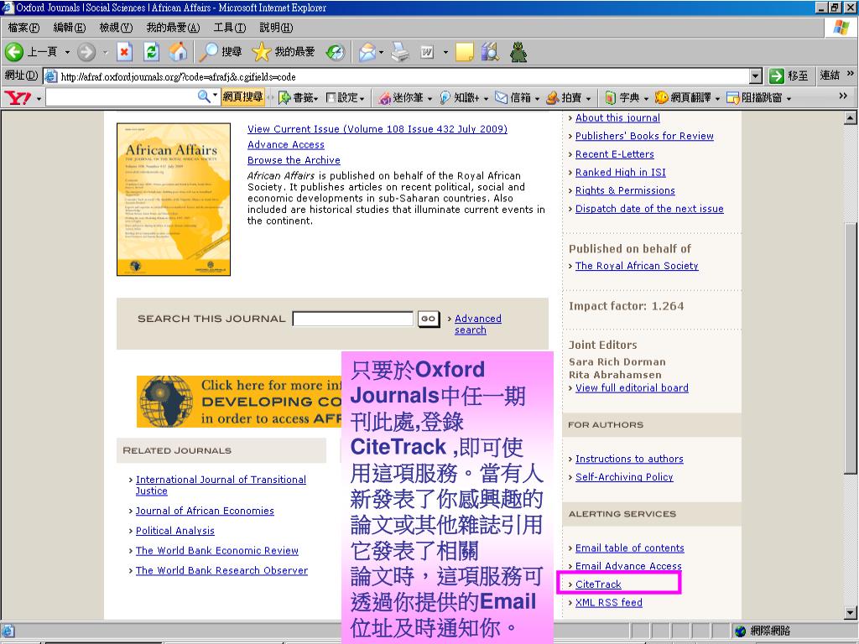Viewport: 859px width, 644px height.
Task: Open the Yahoo logo dropdown arrow
Action: 39,99
